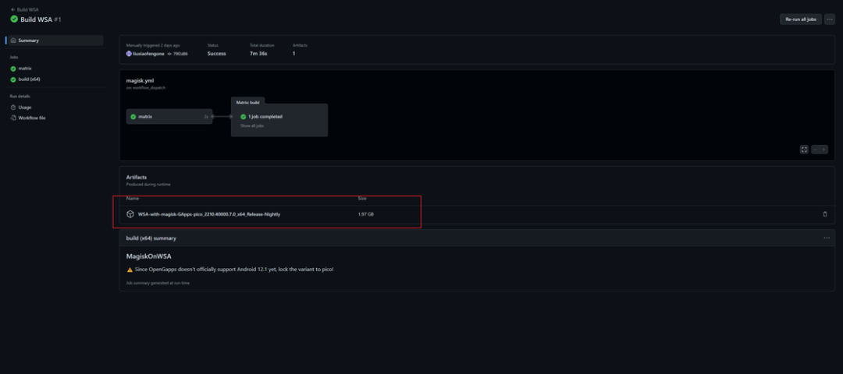Viewport: 843px width, 374px height.
Task: Click Re-run all jobs button
Action: click(x=801, y=19)
